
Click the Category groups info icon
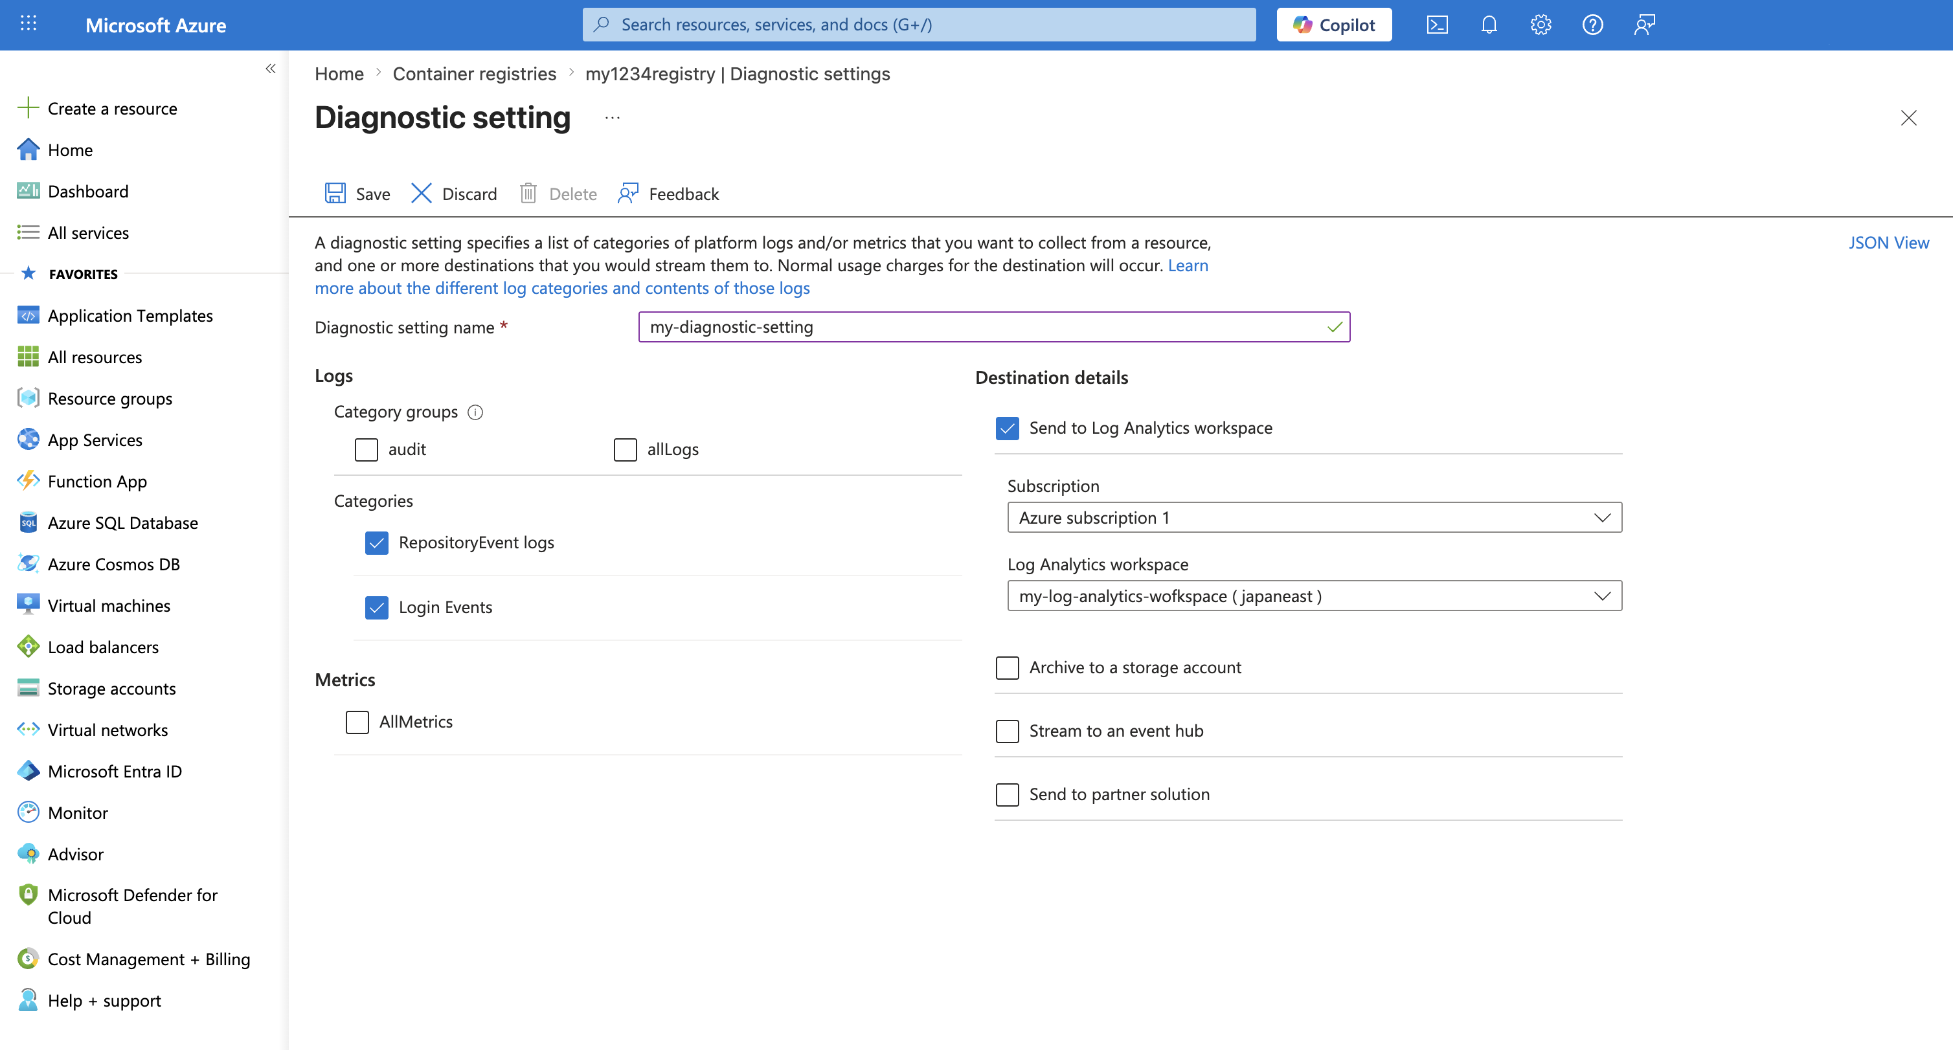click(x=475, y=412)
